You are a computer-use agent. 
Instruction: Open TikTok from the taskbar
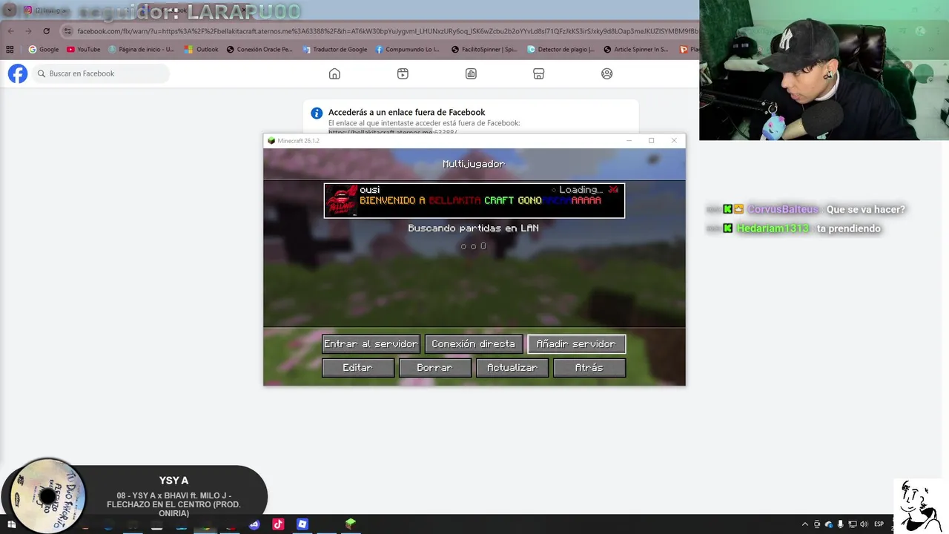[x=278, y=524]
